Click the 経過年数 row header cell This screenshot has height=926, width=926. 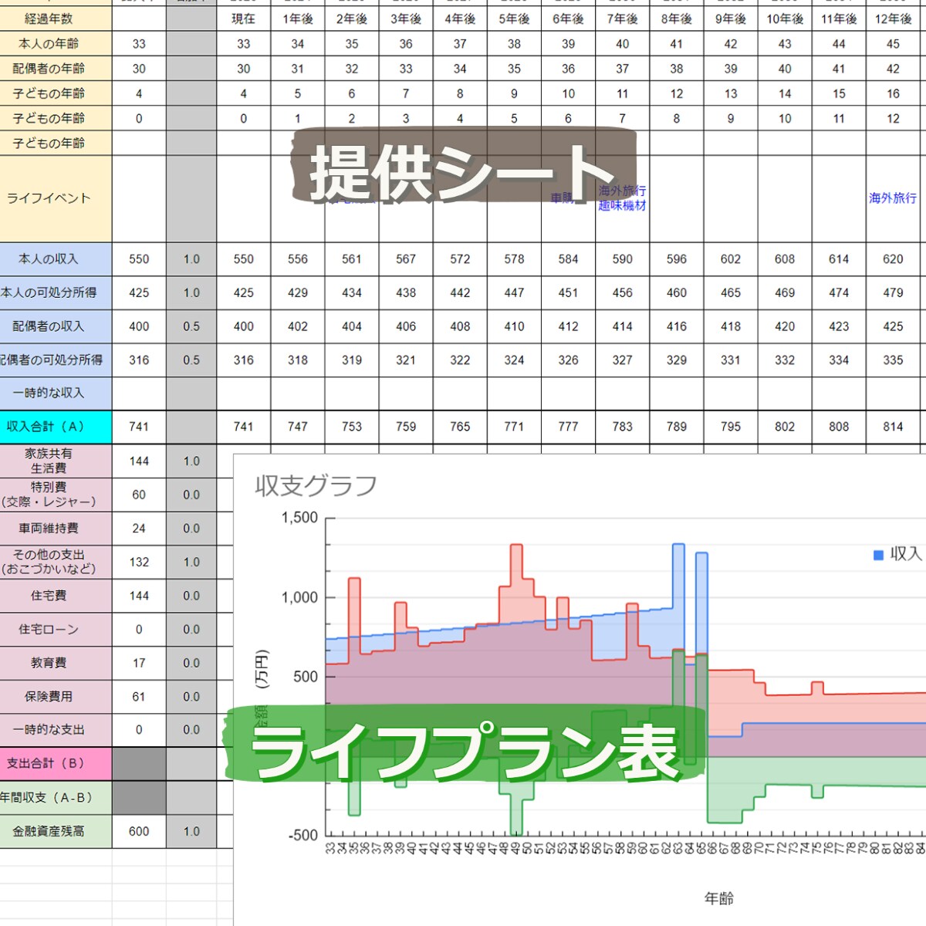pos(56,19)
